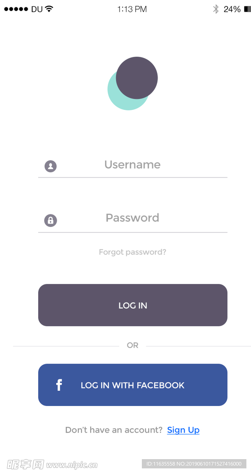Click the battery icon in status bar
This screenshot has width=251, height=473.
[x=247, y=9]
